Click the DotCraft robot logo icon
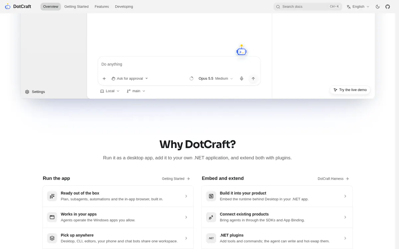 point(8,7)
